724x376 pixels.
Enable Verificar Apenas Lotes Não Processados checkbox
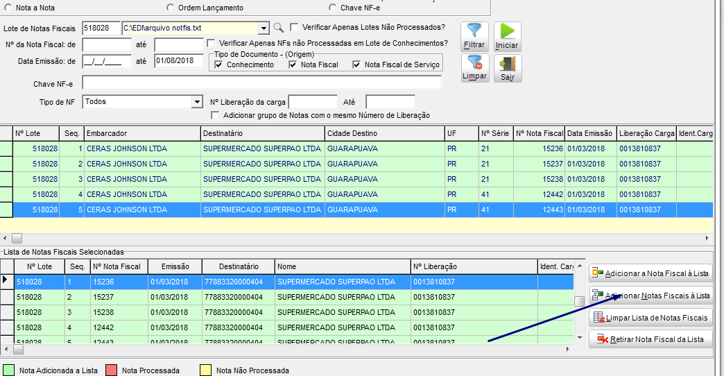(295, 28)
